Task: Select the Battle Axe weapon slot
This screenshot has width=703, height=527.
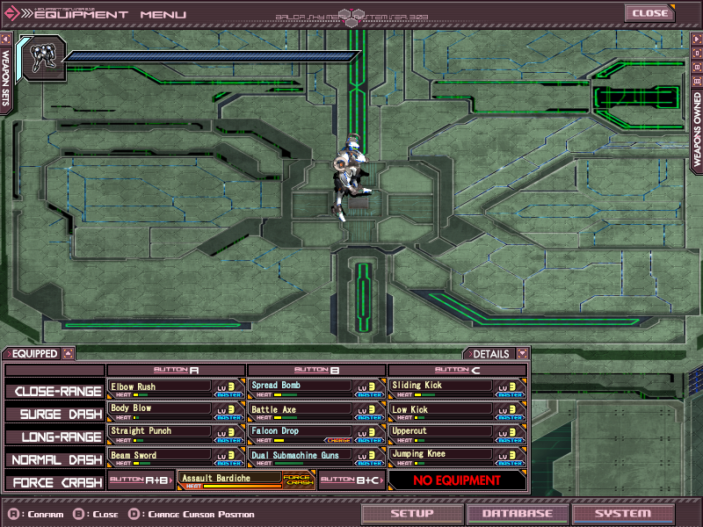Action: click(x=316, y=411)
